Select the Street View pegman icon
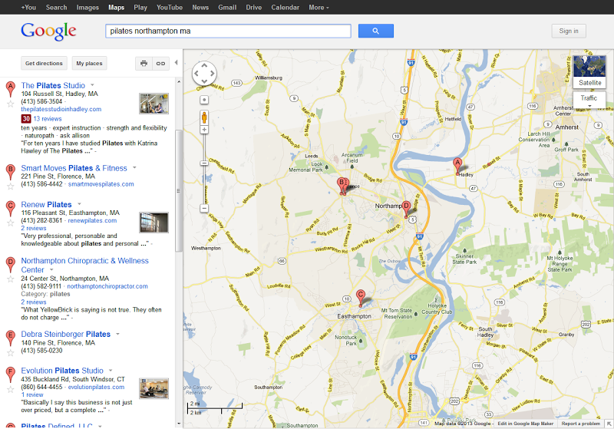This screenshot has width=614, height=429. (204, 117)
